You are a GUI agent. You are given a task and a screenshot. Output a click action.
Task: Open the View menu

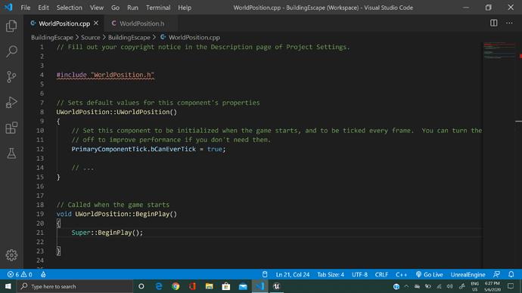click(97, 8)
